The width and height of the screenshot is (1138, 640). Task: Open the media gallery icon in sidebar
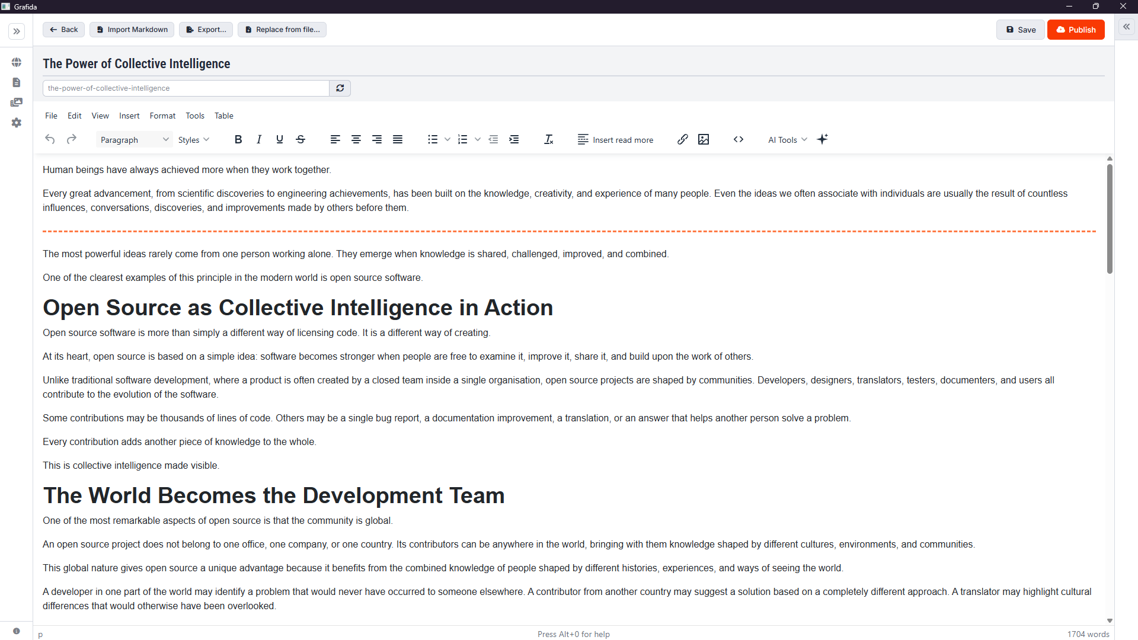coord(17,103)
